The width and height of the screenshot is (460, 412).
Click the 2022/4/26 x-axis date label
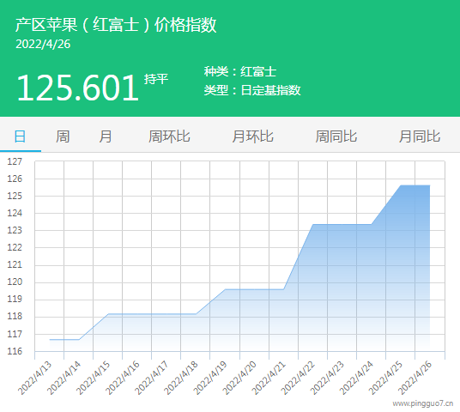click(415, 378)
